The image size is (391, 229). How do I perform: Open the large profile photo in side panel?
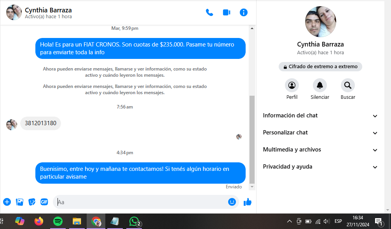[x=320, y=22]
